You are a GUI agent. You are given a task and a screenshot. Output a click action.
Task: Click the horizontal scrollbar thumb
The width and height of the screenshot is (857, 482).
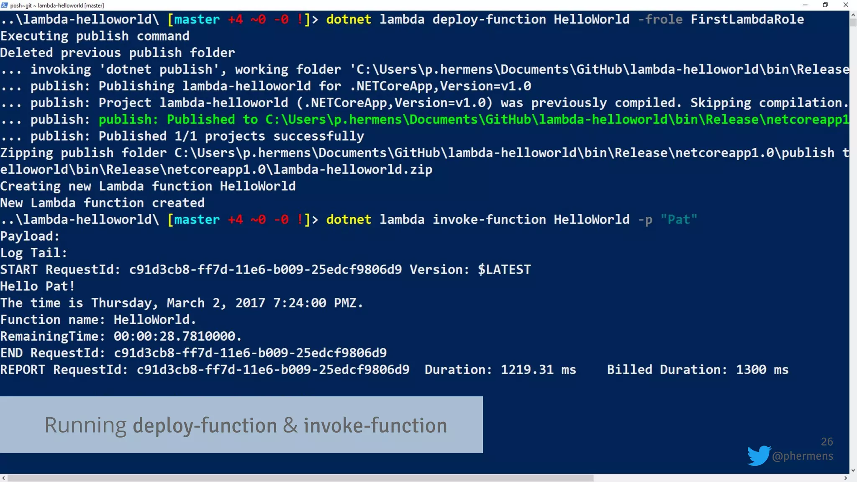point(300,478)
